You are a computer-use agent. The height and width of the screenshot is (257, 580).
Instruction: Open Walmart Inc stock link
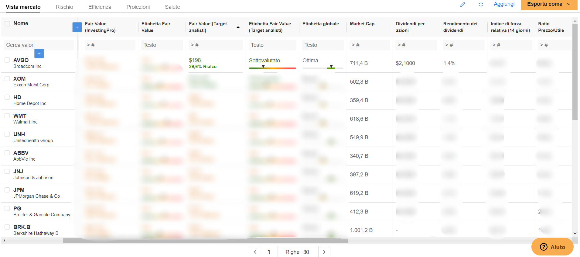26,122
